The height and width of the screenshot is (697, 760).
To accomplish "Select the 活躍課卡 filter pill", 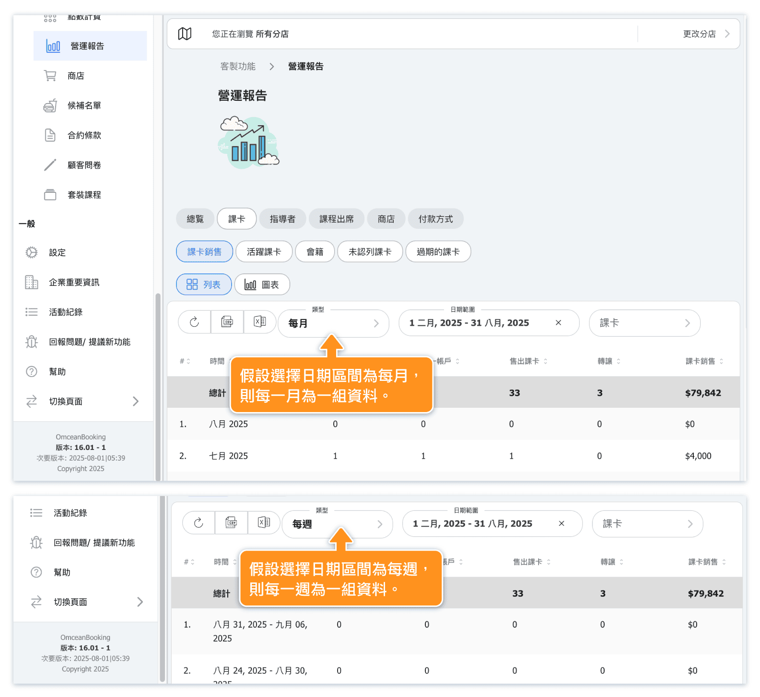I will 264,252.
